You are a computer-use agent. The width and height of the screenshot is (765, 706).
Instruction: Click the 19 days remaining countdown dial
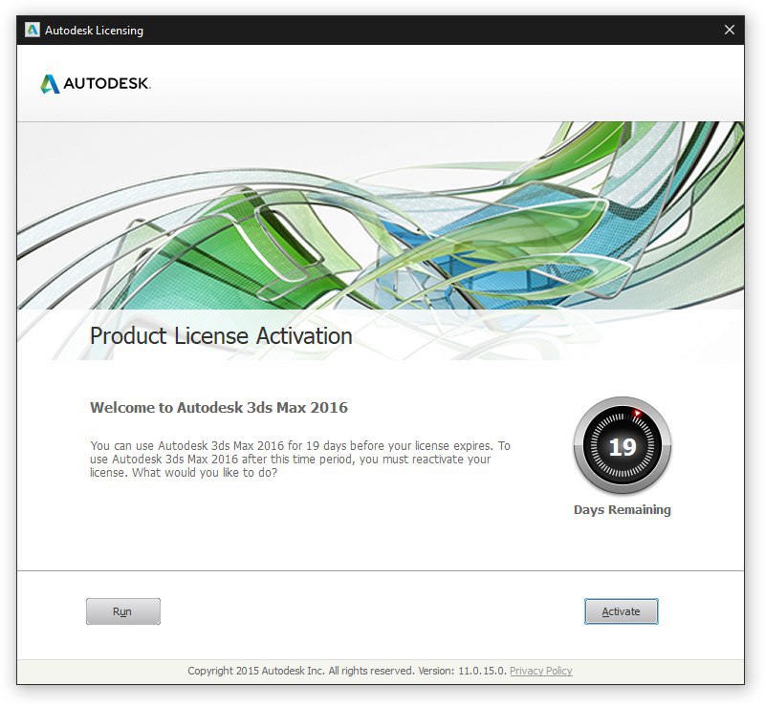click(x=623, y=445)
